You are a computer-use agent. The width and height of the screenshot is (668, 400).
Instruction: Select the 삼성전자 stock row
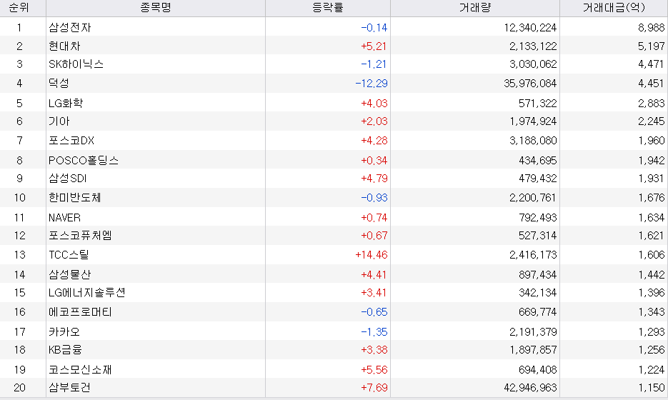[334, 27]
